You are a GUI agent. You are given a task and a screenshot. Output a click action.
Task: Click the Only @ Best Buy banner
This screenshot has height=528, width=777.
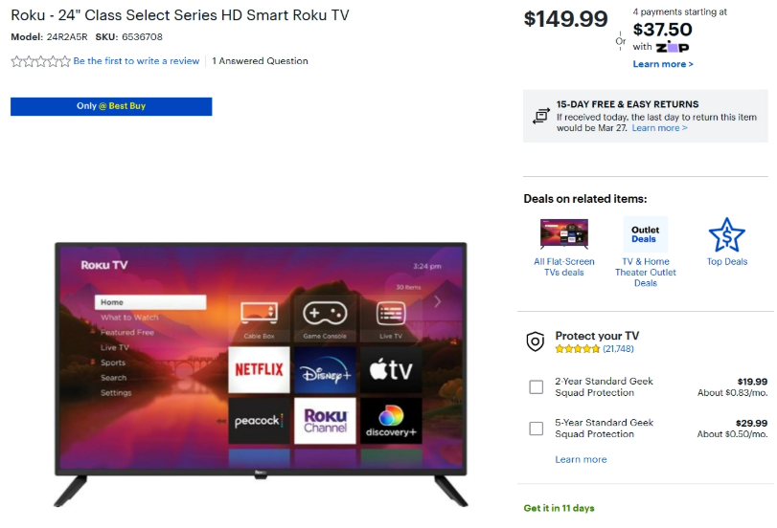(x=111, y=106)
